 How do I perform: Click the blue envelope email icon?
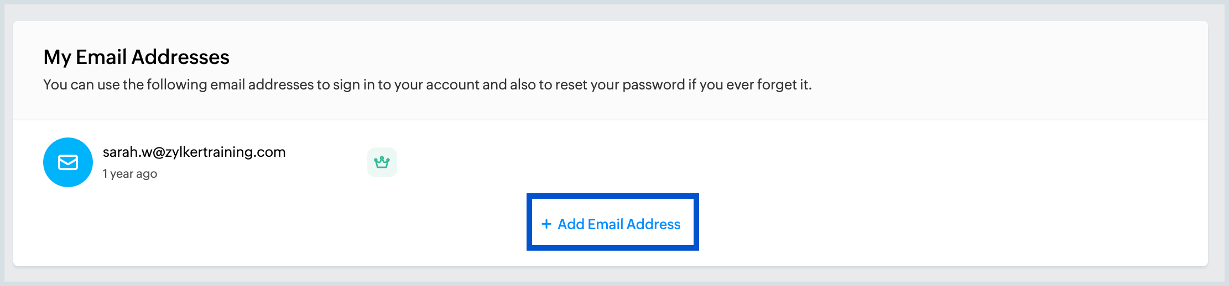68,162
